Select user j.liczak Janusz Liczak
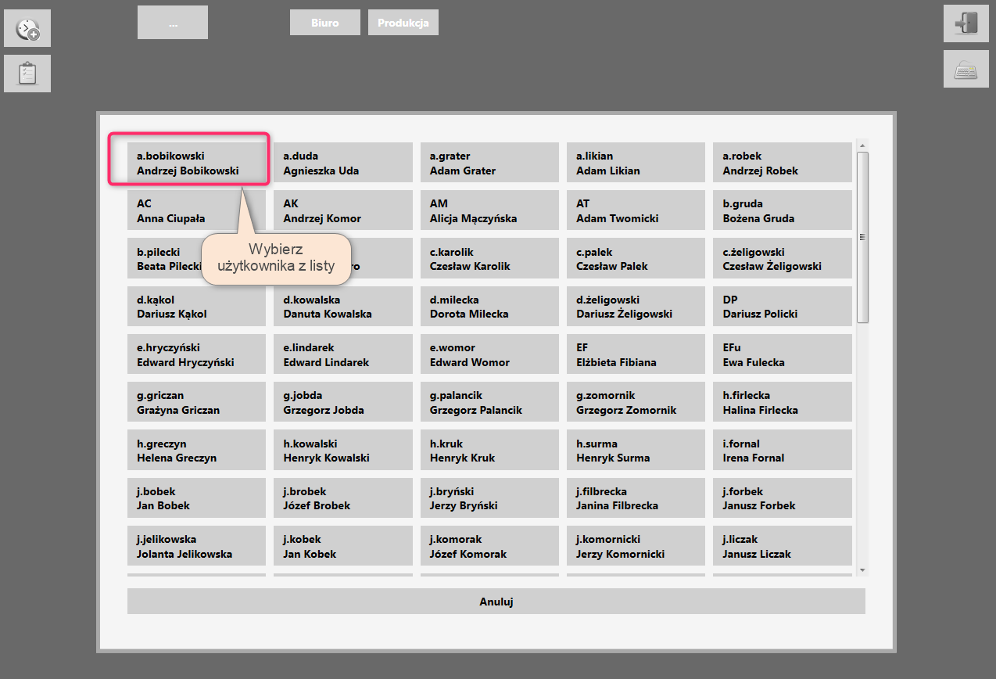 782,546
